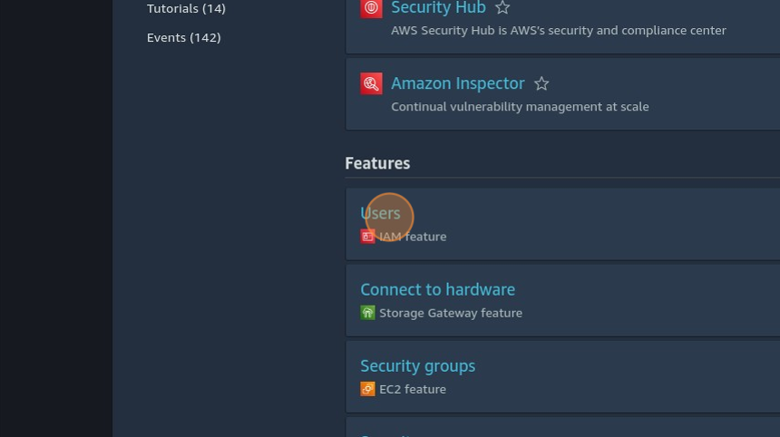Click the Security Hub description text
This screenshot has width=780, height=437.
[x=558, y=31]
